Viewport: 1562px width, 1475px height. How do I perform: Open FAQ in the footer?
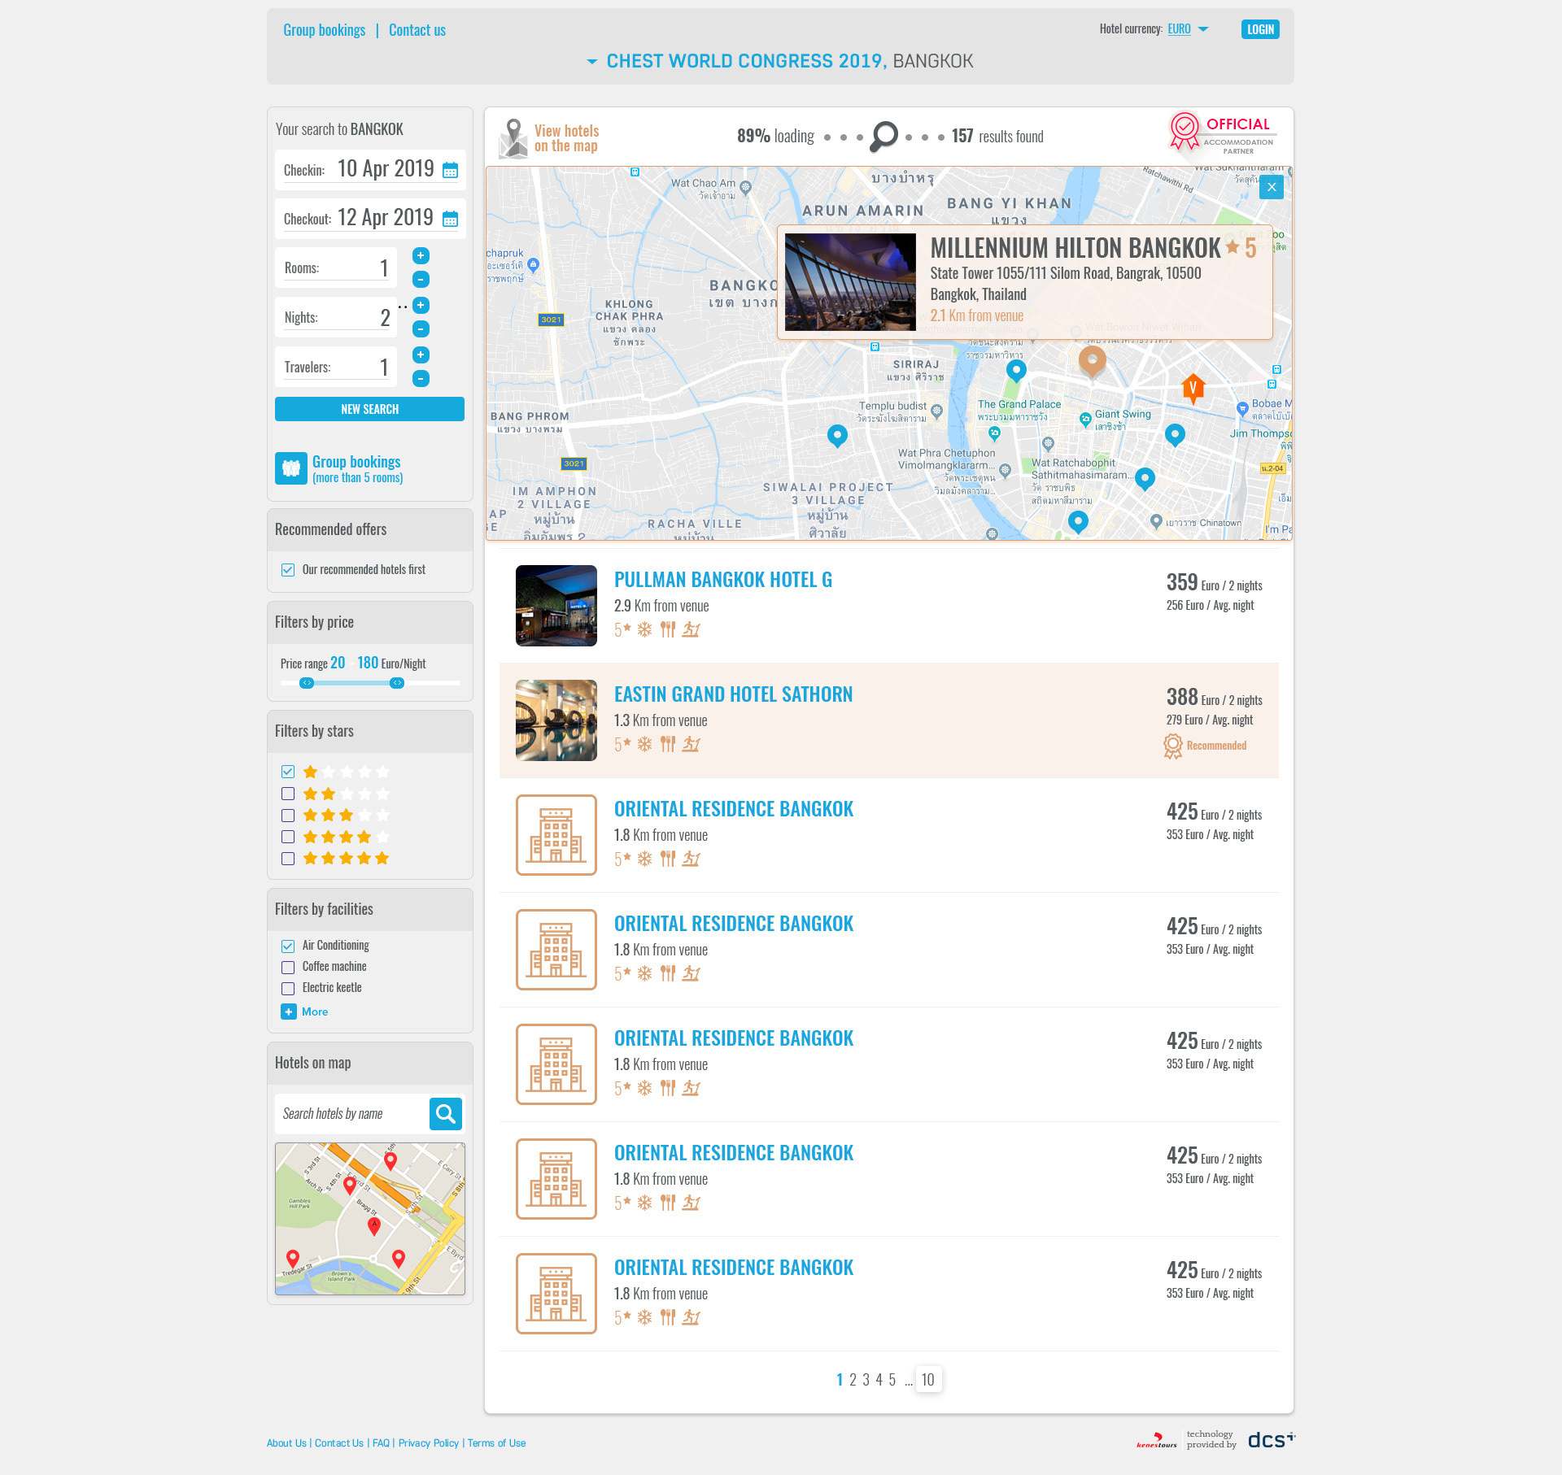pyautogui.click(x=381, y=1443)
